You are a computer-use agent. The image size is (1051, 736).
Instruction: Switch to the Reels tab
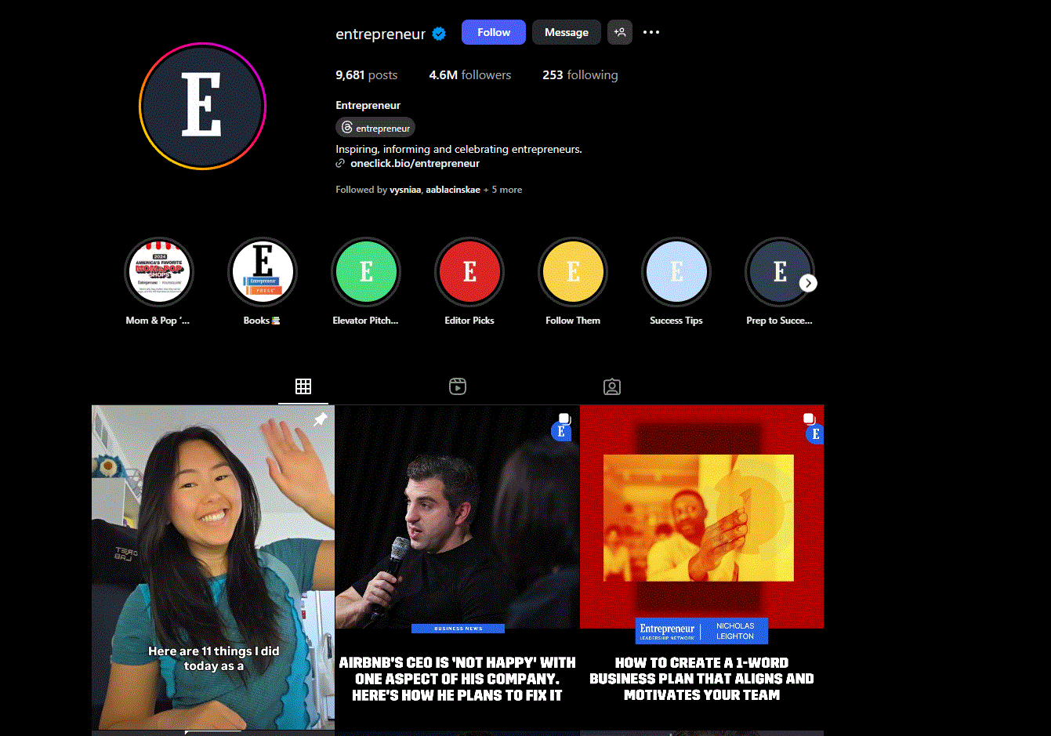point(458,386)
